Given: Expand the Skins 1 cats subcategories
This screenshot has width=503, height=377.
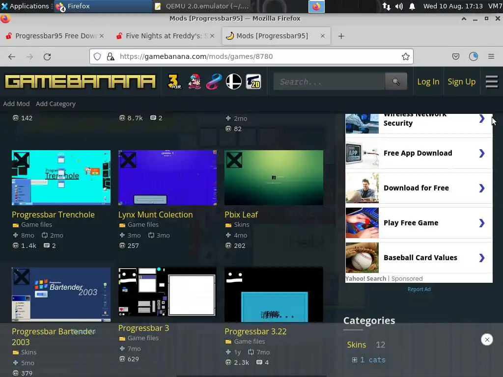Looking at the screenshot, I should (355, 360).
